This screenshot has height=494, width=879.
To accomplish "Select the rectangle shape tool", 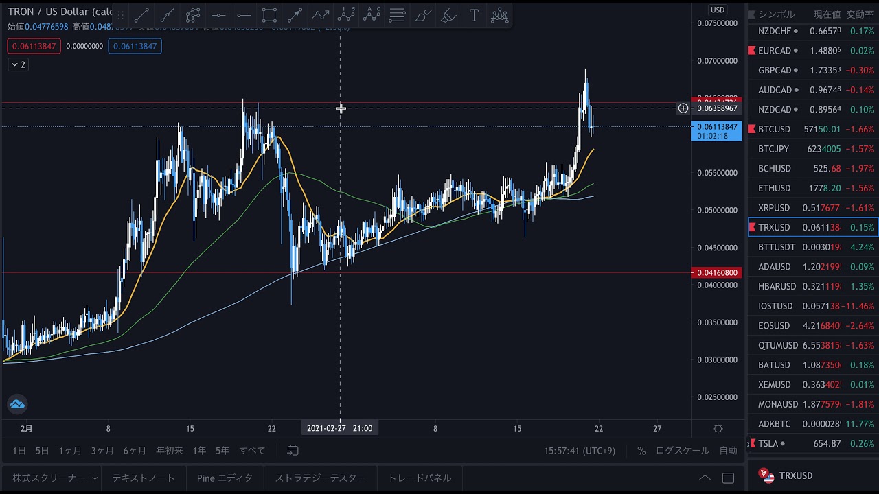I will coord(269,15).
